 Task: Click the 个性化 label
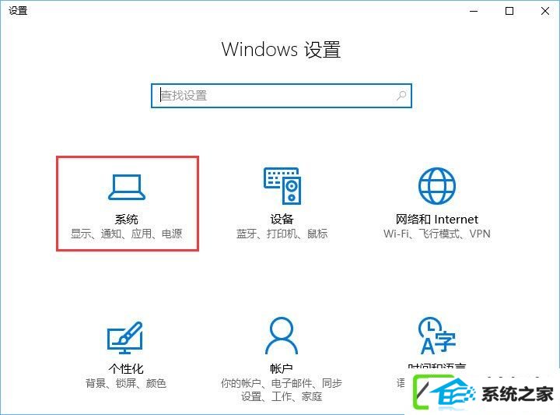(126, 368)
